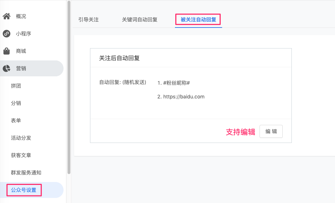Viewport: 335px width, 203px height.
Task: Switch to the 关键词自动回复 tab
Action: tap(139, 20)
